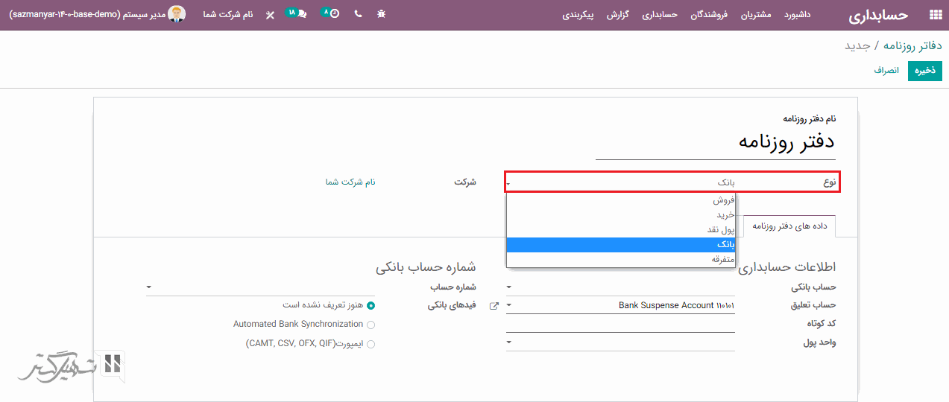
Task: Click the wrench tools icon
Action: click(x=270, y=15)
